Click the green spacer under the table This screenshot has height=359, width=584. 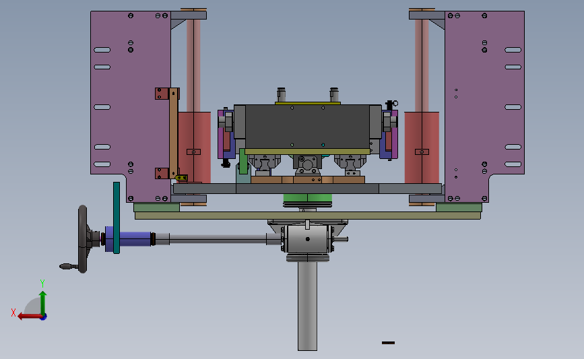click(x=307, y=198)
